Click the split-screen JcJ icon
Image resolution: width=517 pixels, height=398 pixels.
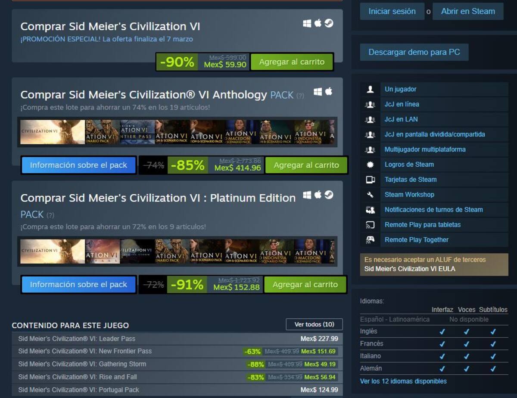coord(370,134)
